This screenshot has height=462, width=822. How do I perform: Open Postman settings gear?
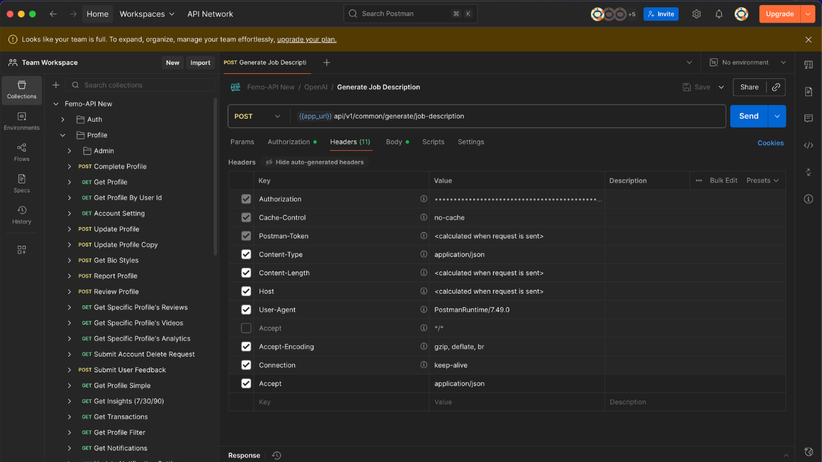[697, 13]
